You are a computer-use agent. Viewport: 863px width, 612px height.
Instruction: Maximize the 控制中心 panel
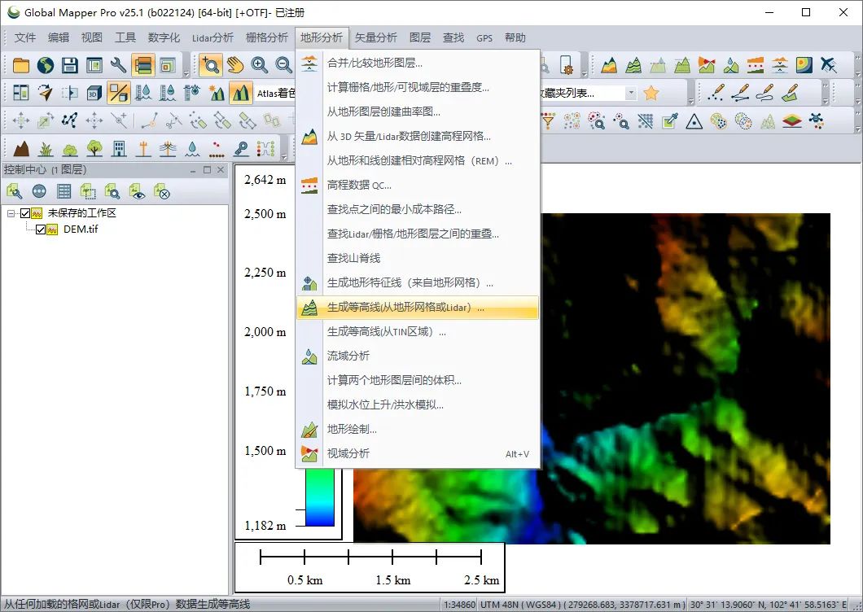[x=207, y=169]
